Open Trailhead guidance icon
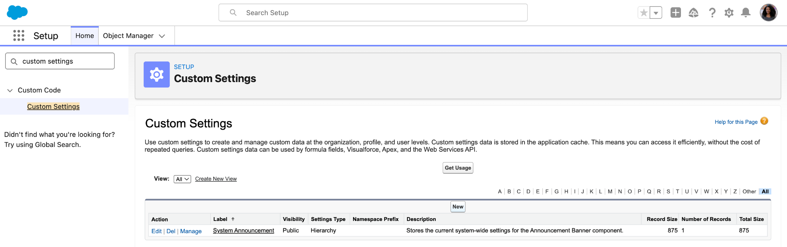 tap(694, 13)
